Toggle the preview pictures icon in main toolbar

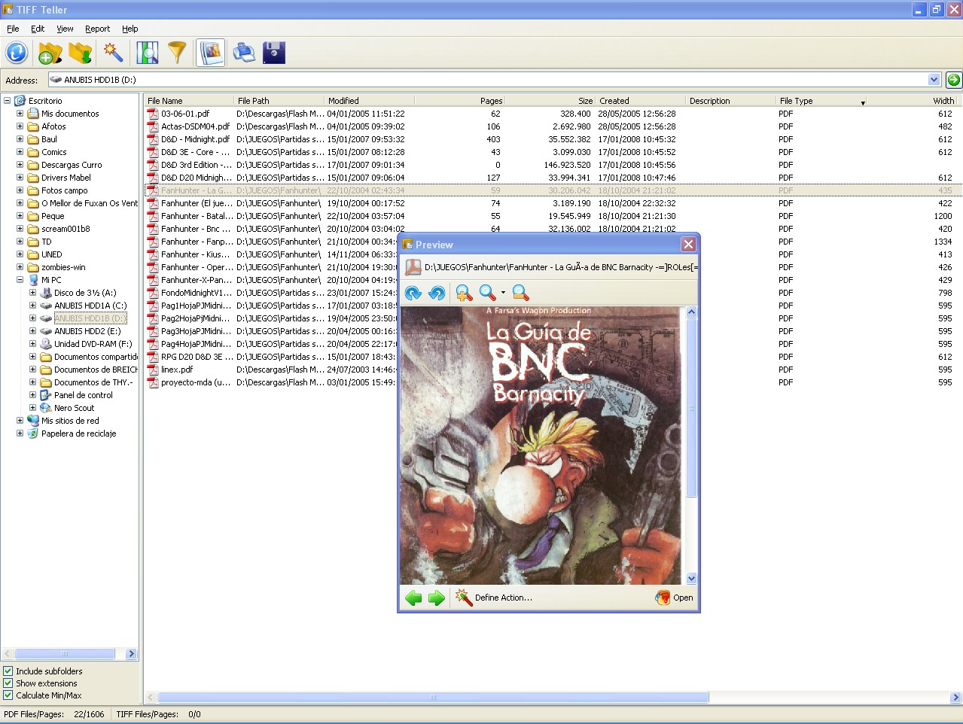[x=211, y=53]
